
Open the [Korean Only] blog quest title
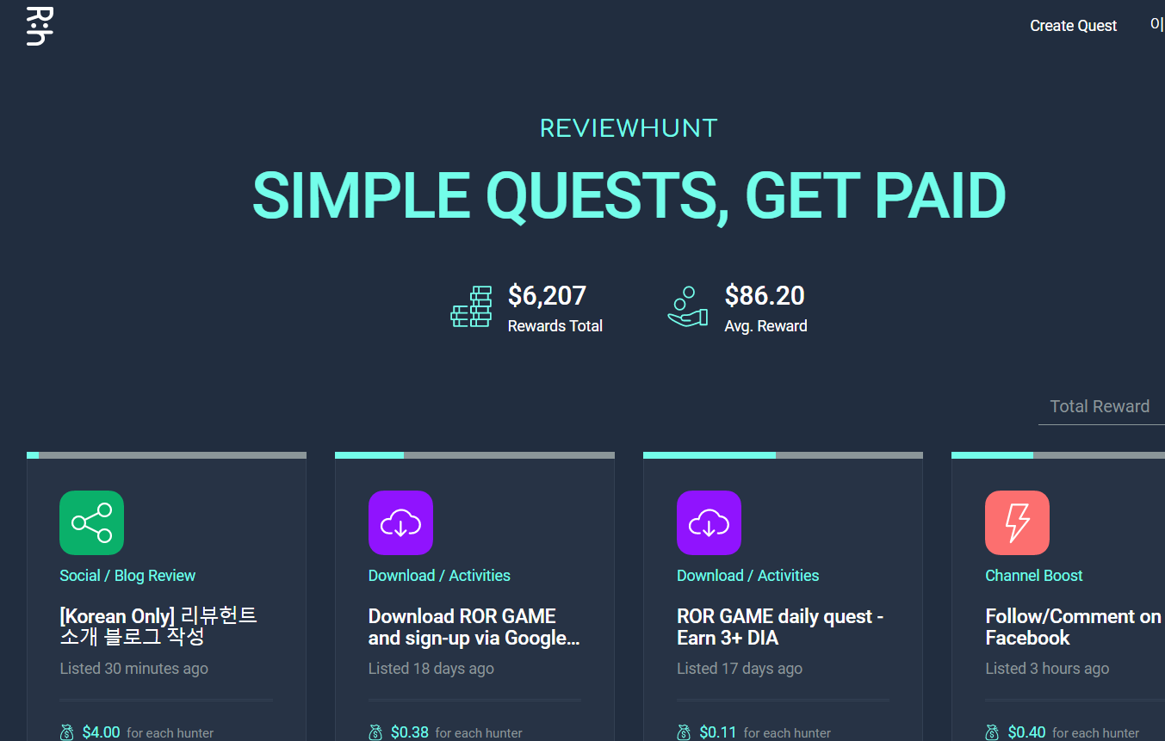[x=158, y=627]
